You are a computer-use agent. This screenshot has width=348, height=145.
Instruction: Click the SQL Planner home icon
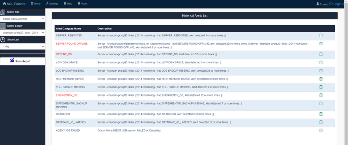tap(5, 3)
